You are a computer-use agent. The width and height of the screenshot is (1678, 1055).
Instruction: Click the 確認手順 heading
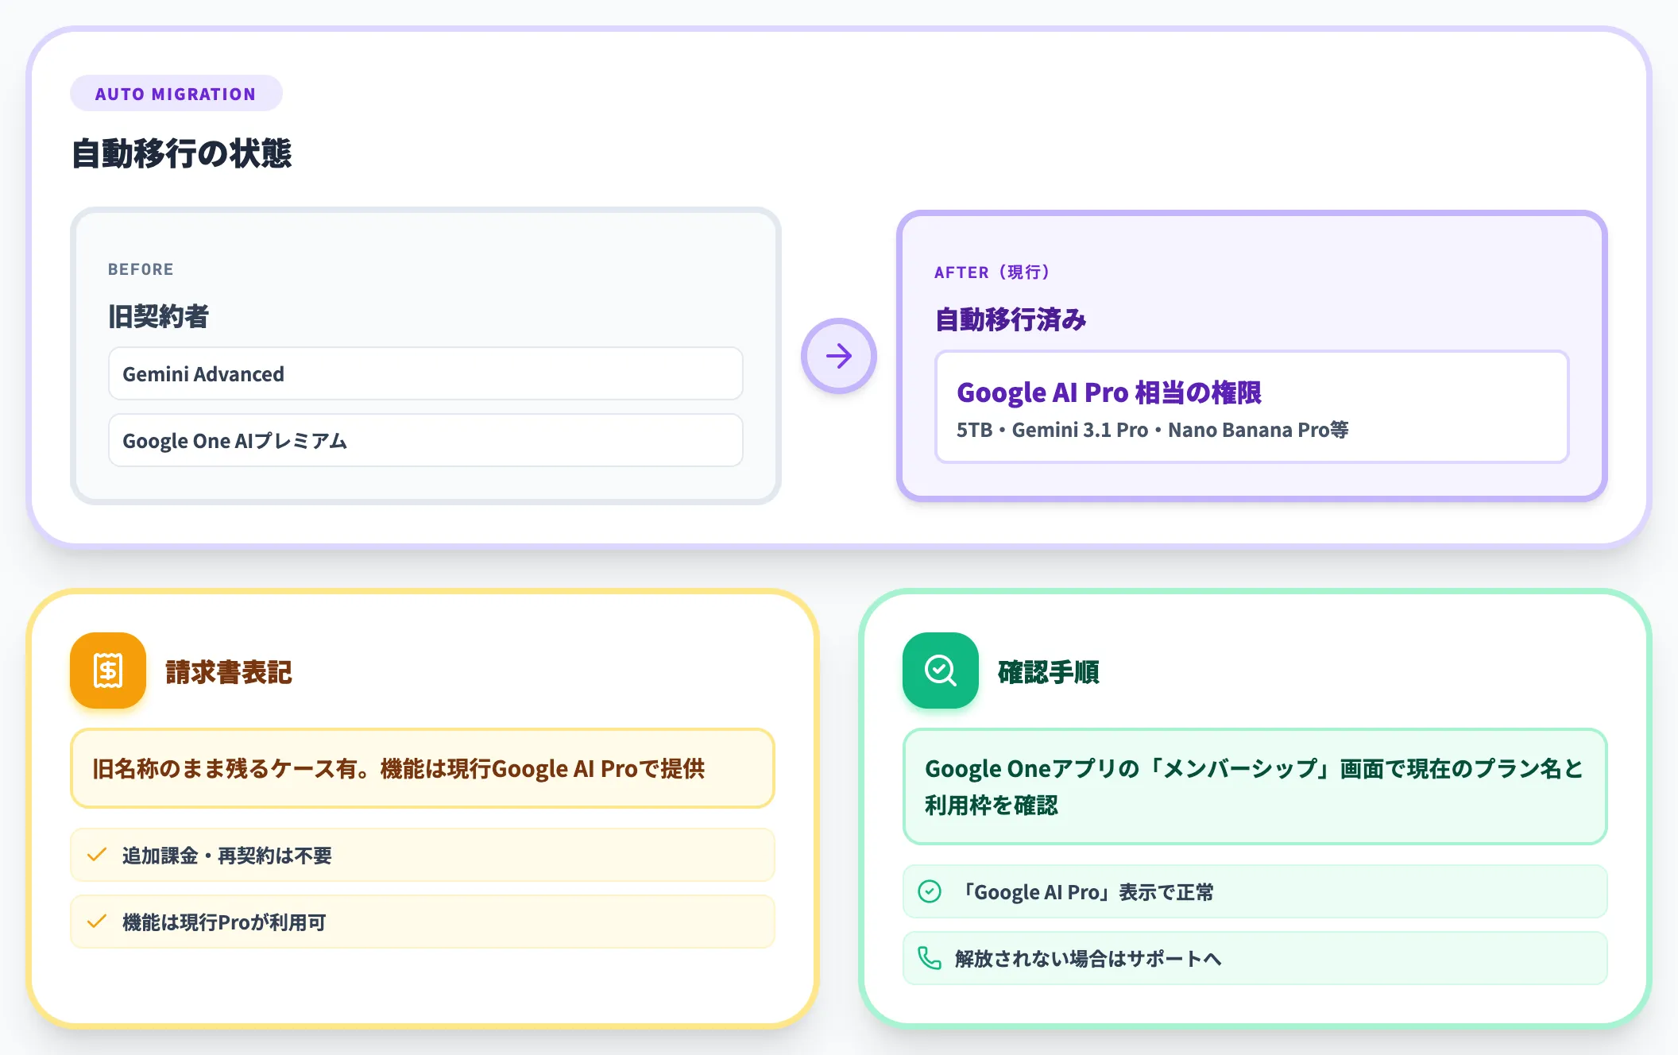pyautogui.click(x=1049, y=672)
